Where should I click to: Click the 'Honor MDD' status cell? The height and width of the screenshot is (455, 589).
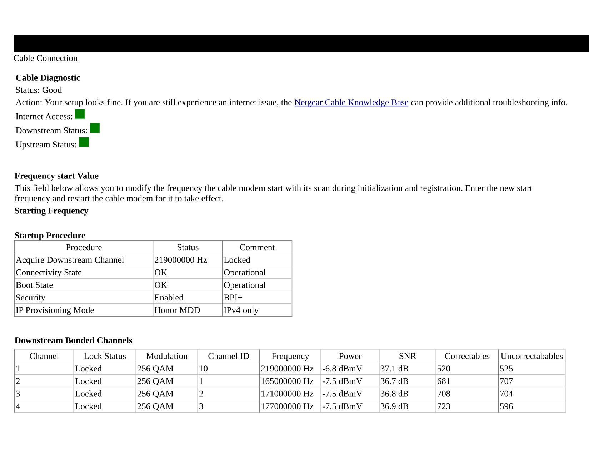tap(188, 310)
